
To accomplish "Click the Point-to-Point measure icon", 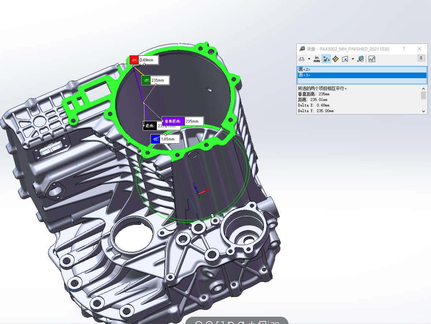I will (x=335, y=59).
